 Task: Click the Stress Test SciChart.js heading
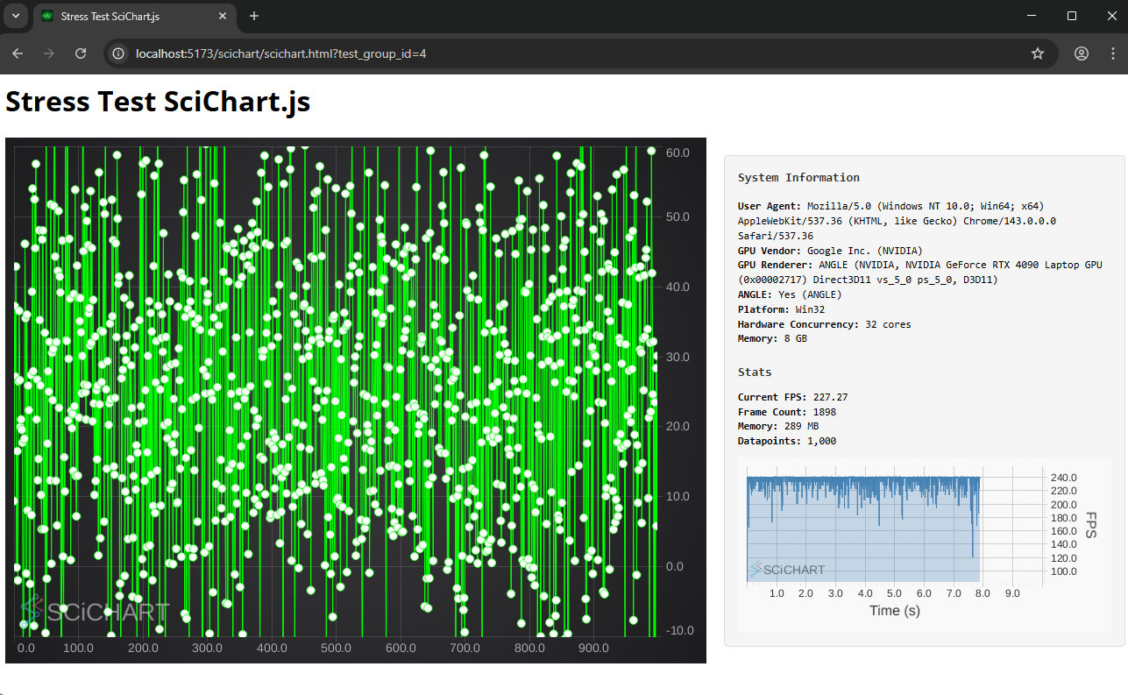coord(158,102)
